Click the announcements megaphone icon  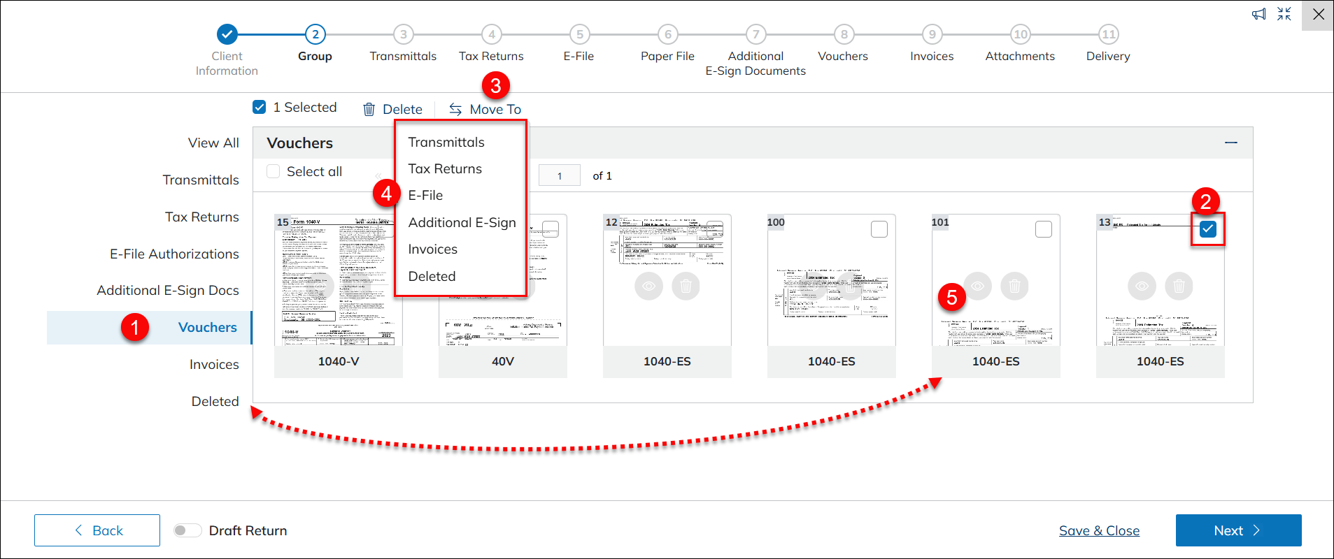tap(1258, 14)
